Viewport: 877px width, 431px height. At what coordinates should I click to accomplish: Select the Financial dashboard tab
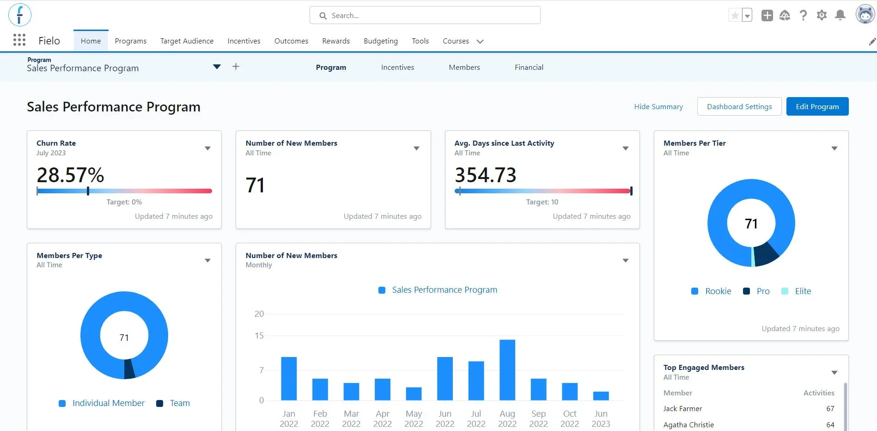tap(529, 68)
